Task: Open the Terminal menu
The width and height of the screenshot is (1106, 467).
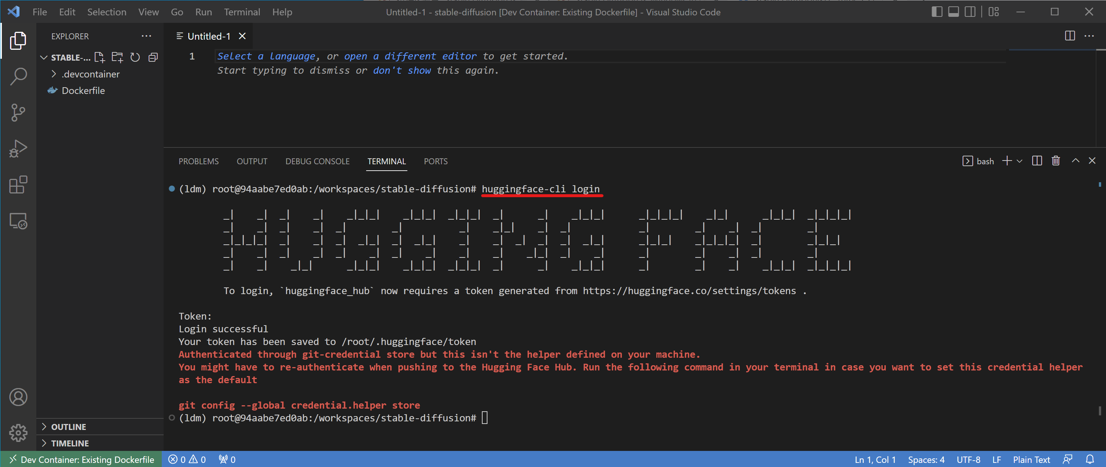Action: [242, 12]
